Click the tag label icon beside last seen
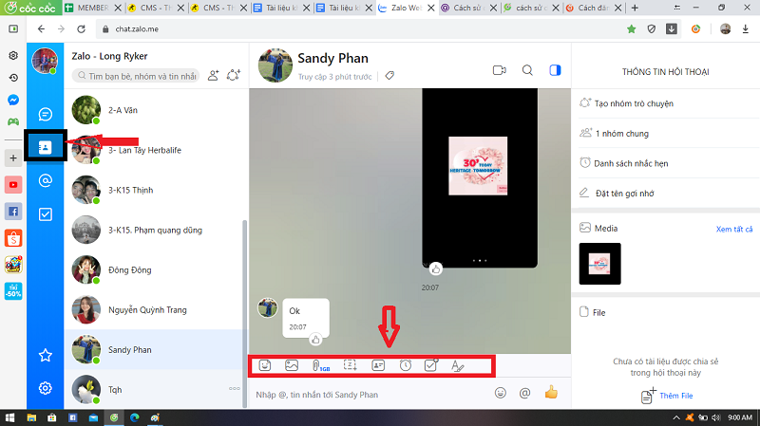 [x=389, y=76]
